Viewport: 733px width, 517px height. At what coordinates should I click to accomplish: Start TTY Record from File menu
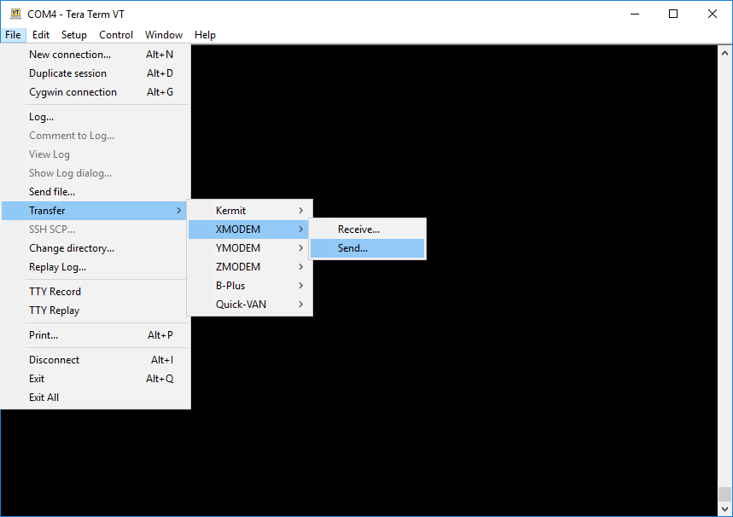[96, 292]
